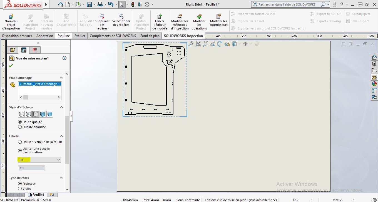Select the shaded display style

[x=50, y=114]
